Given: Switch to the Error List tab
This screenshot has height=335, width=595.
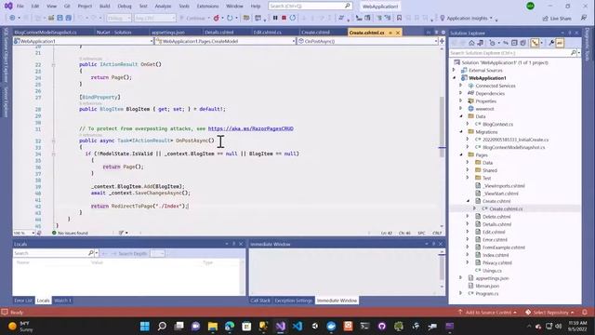Looking at the screenshot, I should pyautogui.click(x=23, y=300).
